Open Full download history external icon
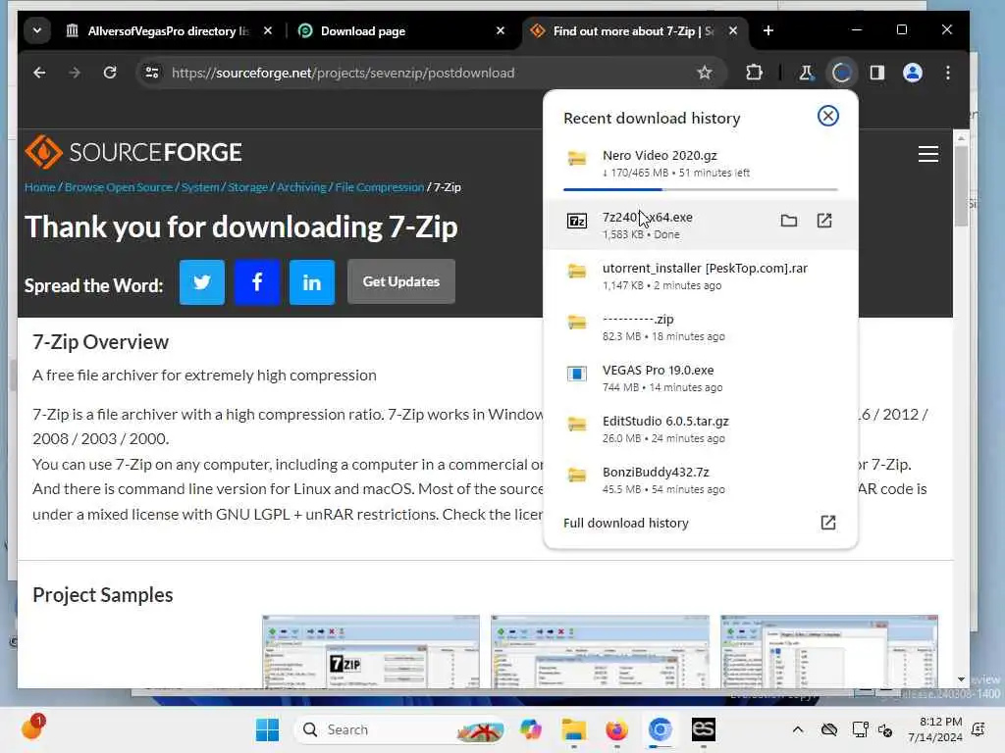This screenshot has height=753, width=1005. (x=828, y=523)
